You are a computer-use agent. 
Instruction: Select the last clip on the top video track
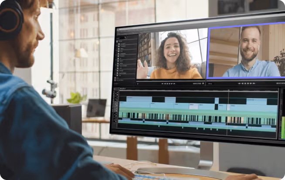pyautogui.click(x=257, y=101)
